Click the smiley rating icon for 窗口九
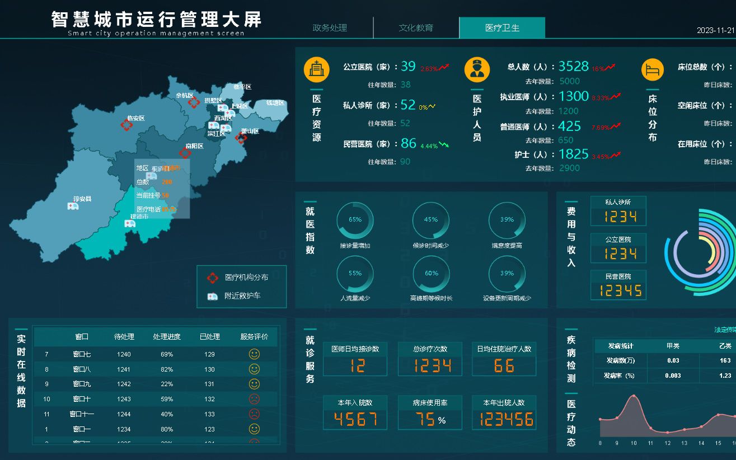The image size is (736, 460). click(254, 384)
